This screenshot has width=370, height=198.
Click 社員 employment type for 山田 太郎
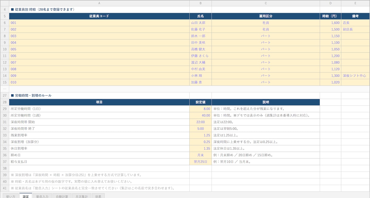coord(266,23)
